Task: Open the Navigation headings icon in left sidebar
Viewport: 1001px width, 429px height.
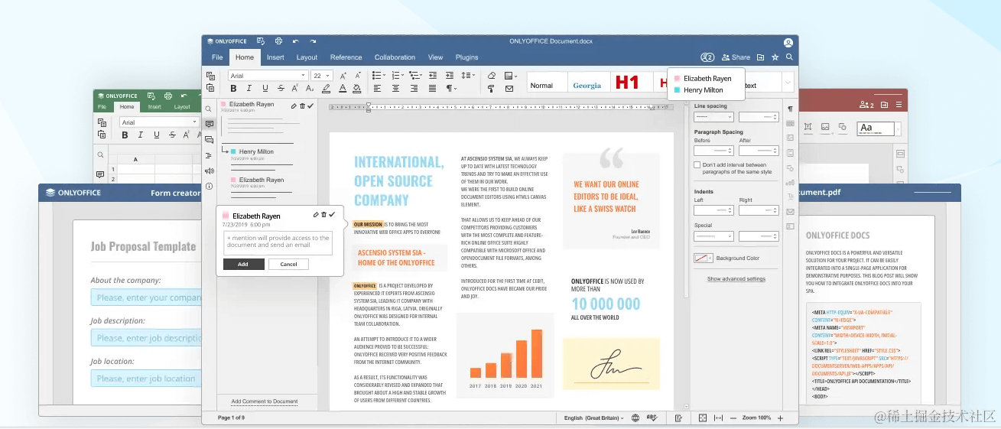Action: point(209,155)
